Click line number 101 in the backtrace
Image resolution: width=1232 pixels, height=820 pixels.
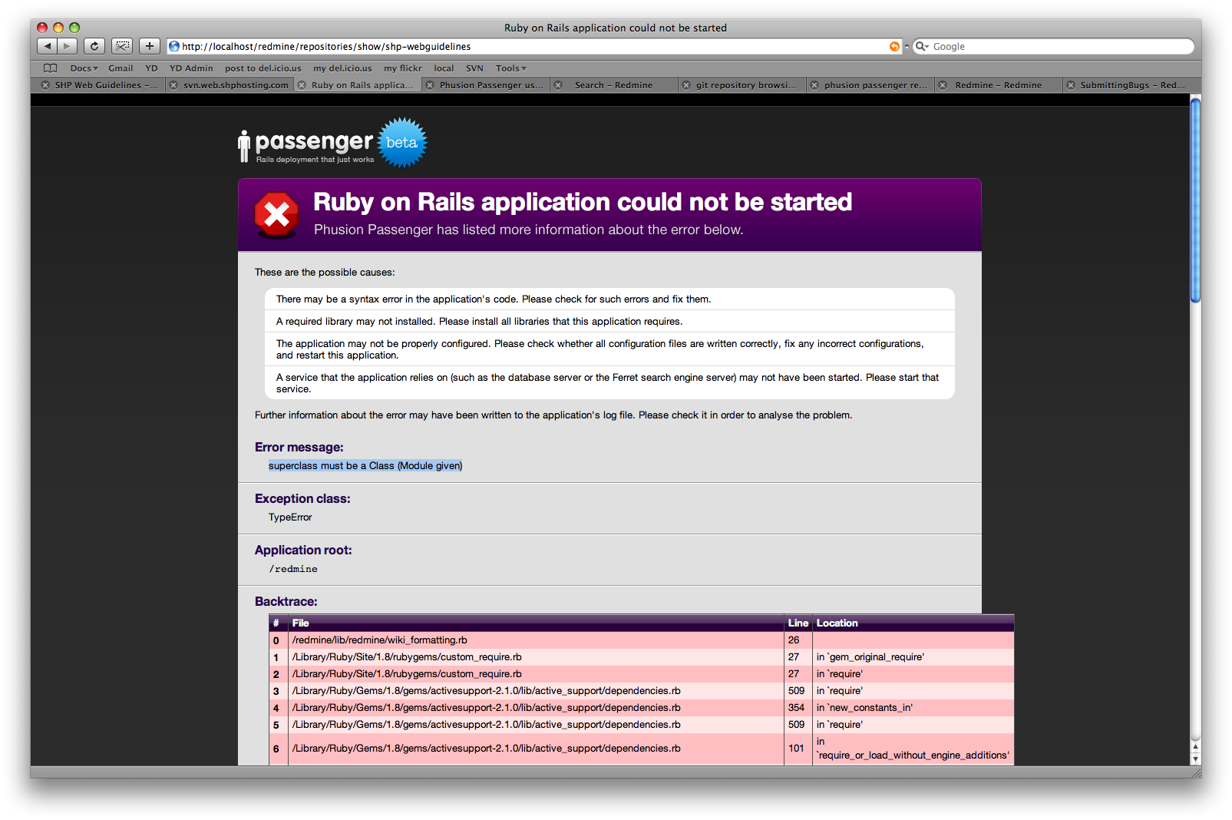click(x=796, y=748)
